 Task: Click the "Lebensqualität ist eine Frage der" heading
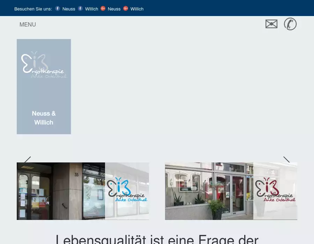coord(157,240)
